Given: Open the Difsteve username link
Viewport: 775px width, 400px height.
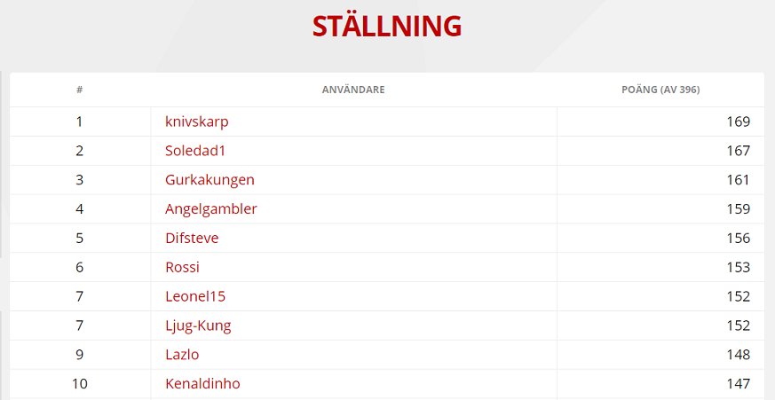Looking at the screenshot, I should (192, 239).
